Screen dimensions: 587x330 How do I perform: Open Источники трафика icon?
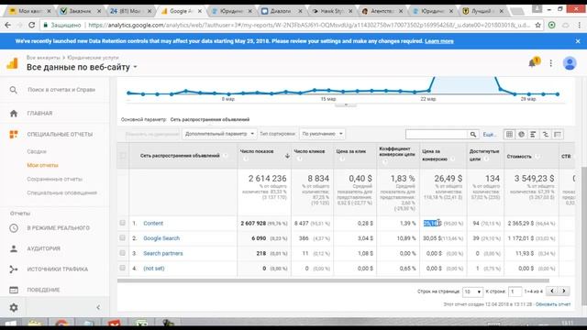coord(14,269)
